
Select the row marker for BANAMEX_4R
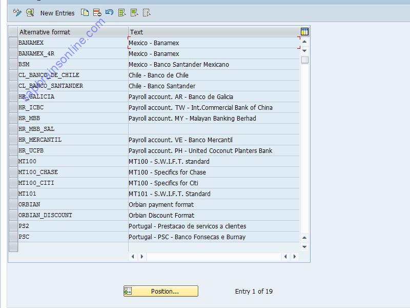[13, 53]
